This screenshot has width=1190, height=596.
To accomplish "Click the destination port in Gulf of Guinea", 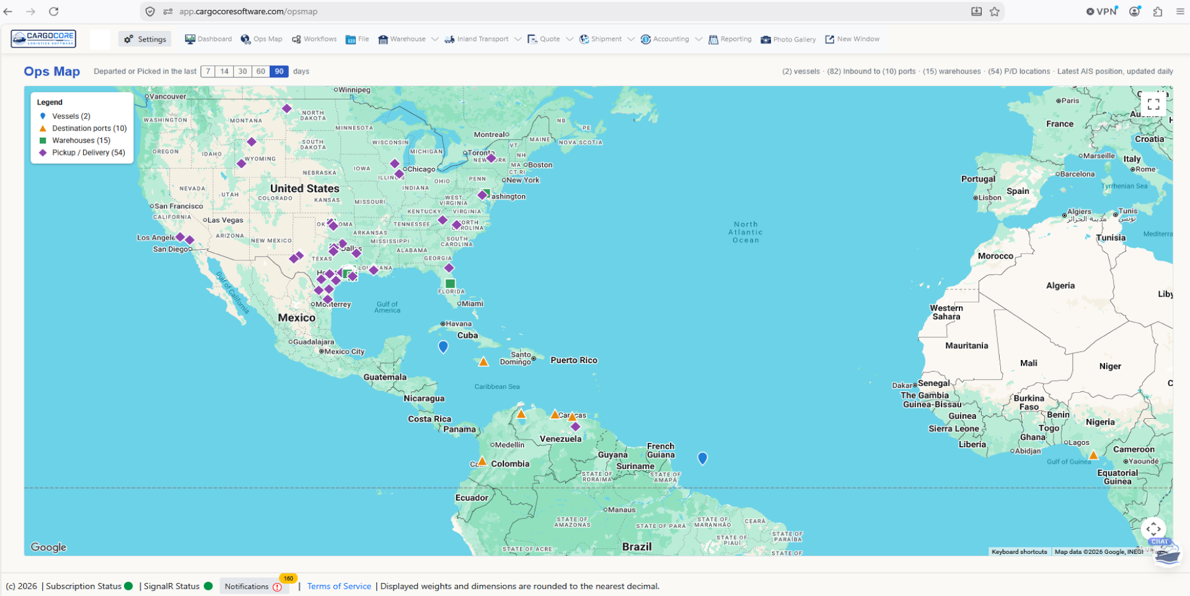I will [1093, 455].
